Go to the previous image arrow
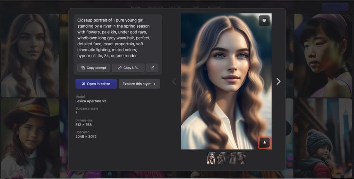Image resolution: width=354 pixels, height=179 pixels. (174, 81)
